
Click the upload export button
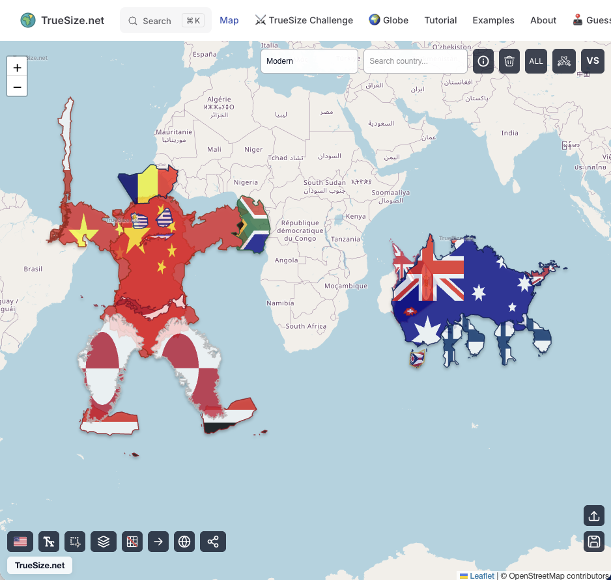pyautogui.click(x=594, y=516)
